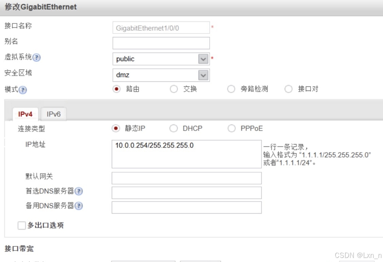The image size is (383, 262).
Task: Click the IP地址 label
Action: 35,144
